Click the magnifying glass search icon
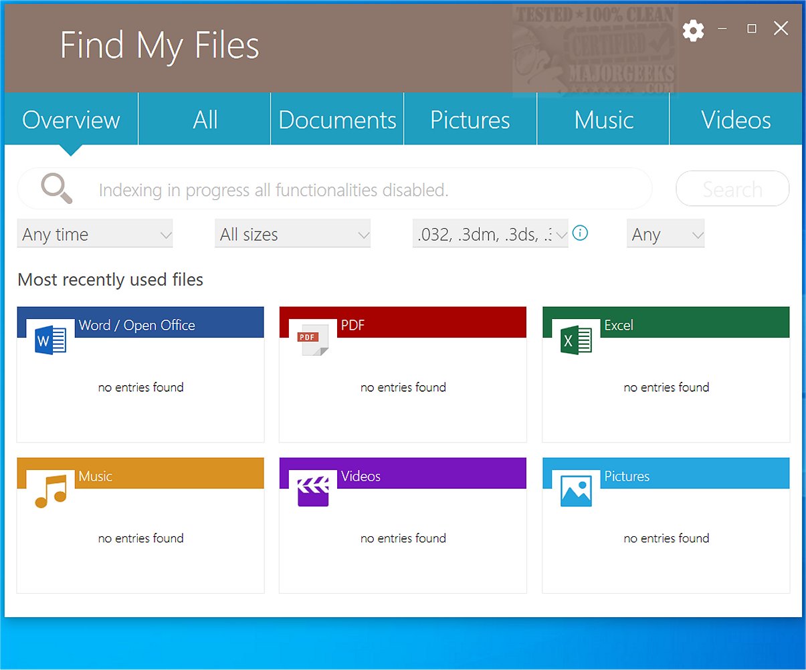Viewport: 806px width, 670px height. [56, 188]
